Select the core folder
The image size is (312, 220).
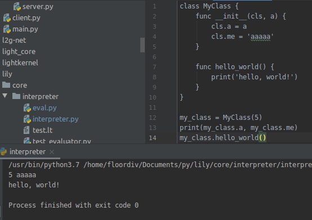pyautogui.click(x=20, y=86)
